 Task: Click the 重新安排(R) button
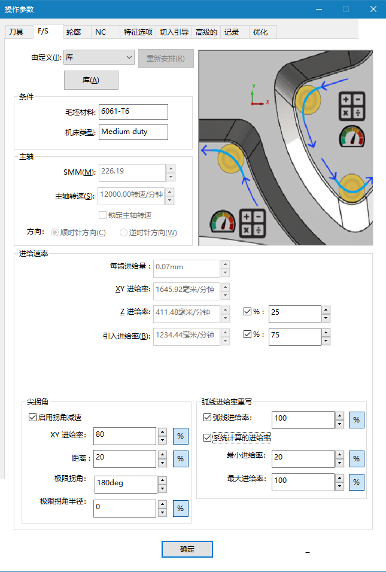166,59
